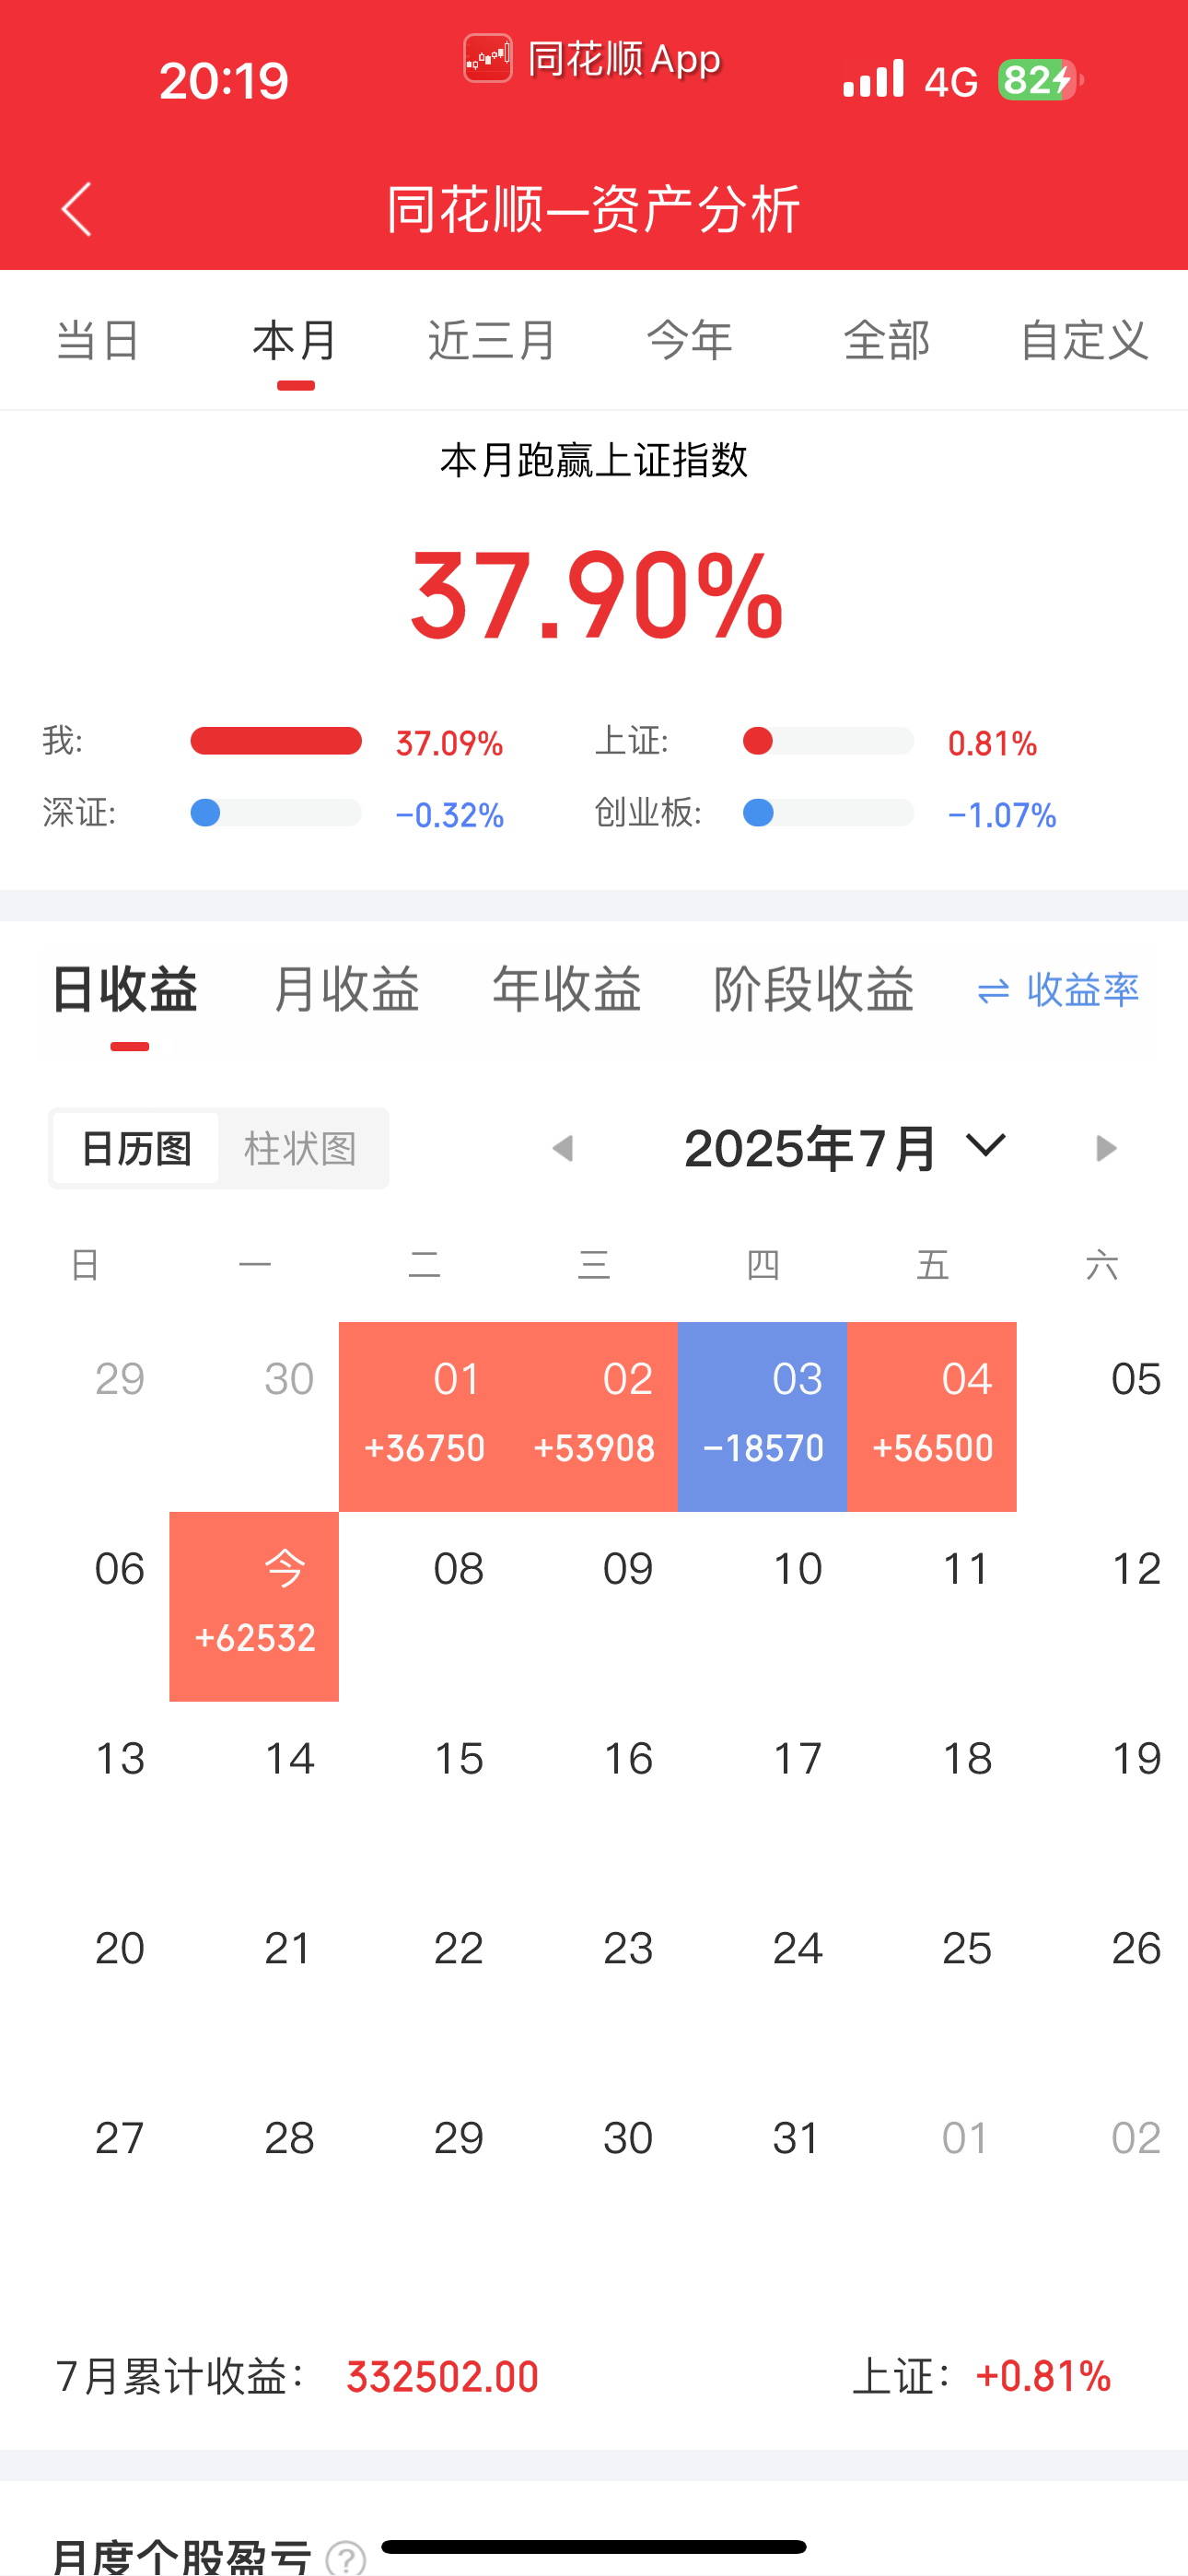Go back using the left arrow
This screenshot has height=2576, width=1188.
click(76, 209)
